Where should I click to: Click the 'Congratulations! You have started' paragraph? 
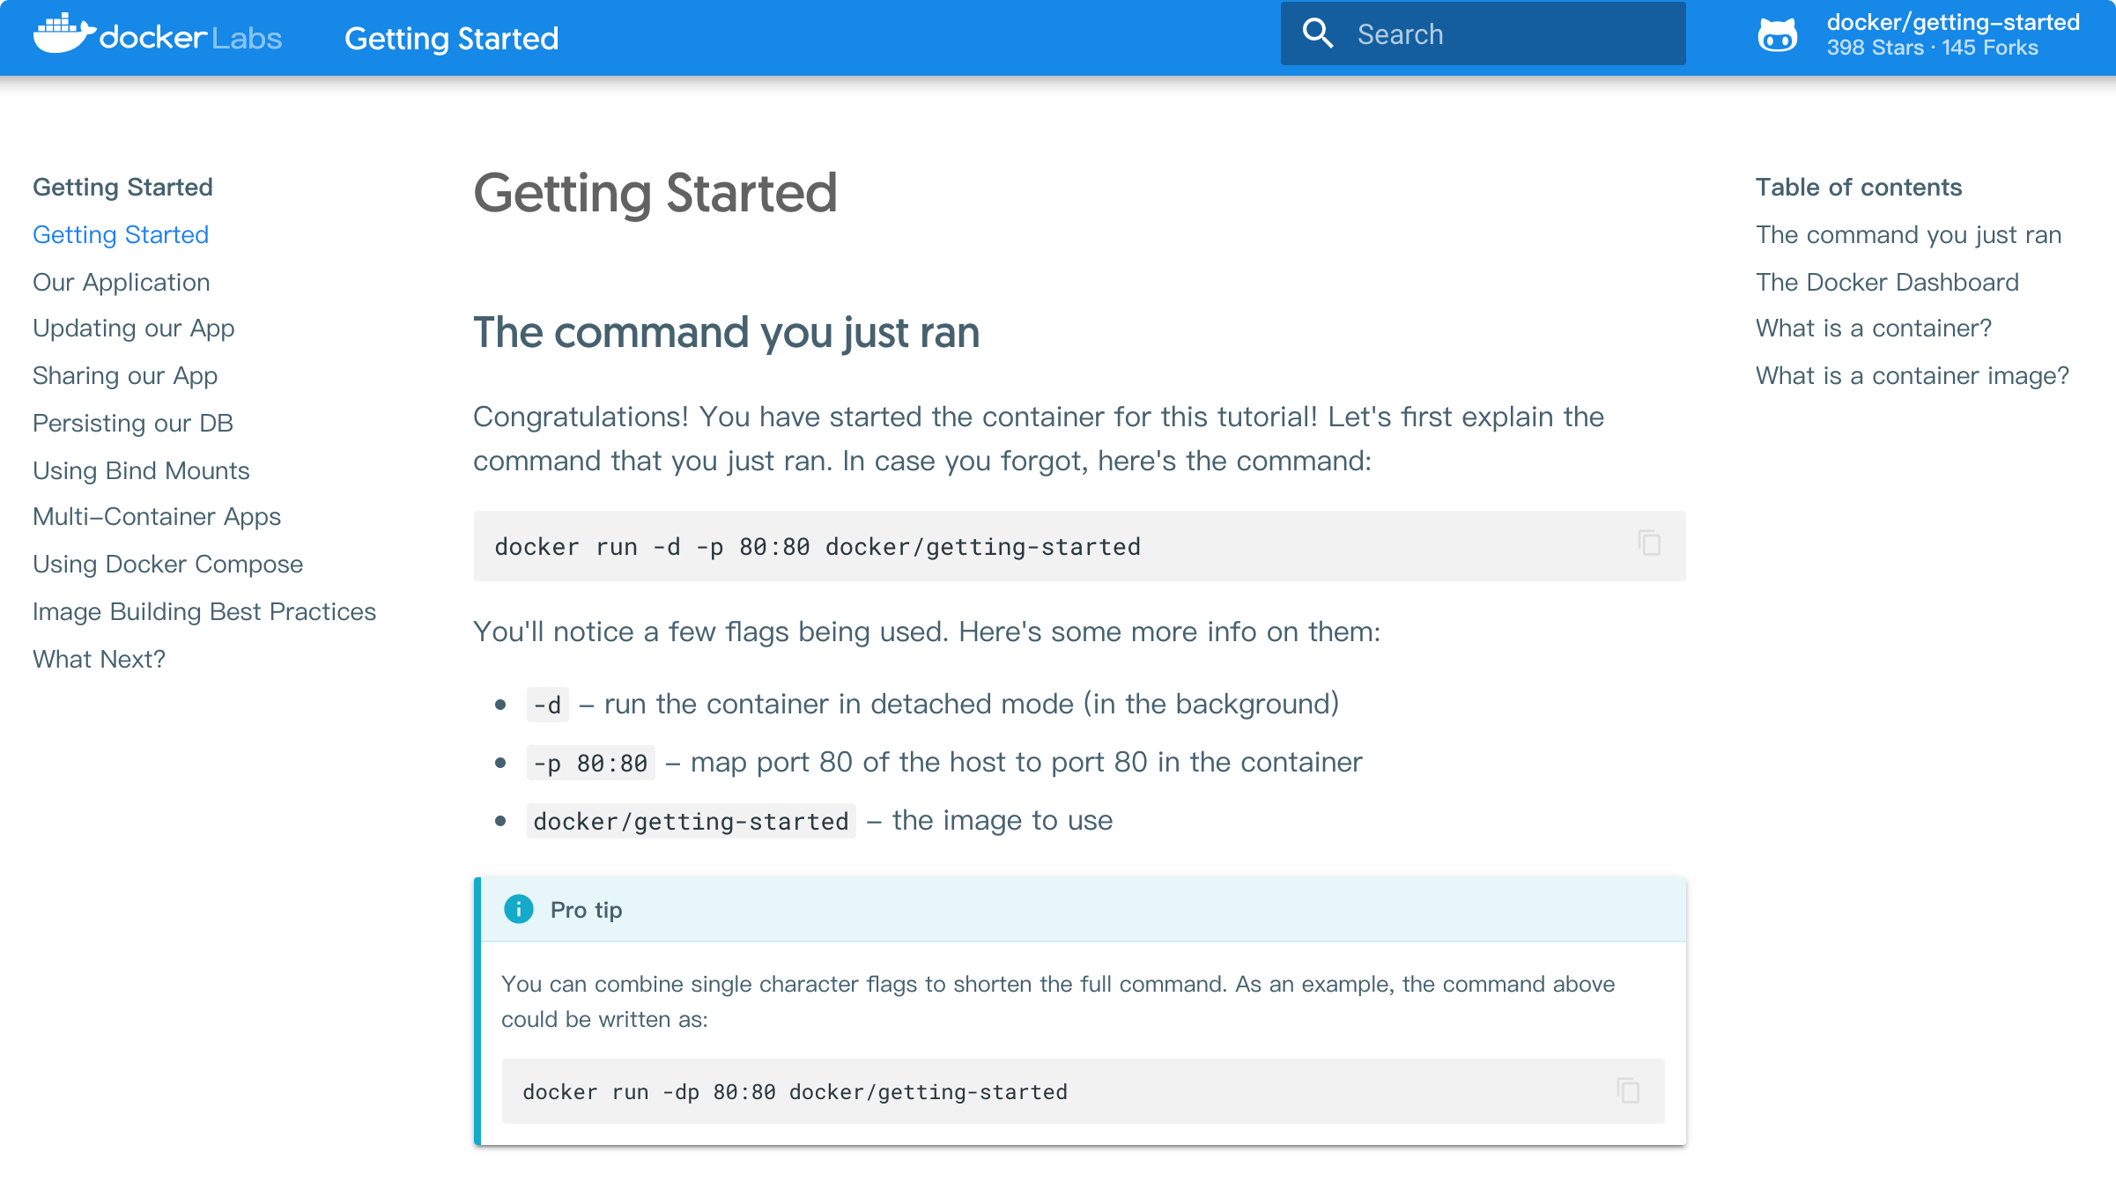(1039, 439)
